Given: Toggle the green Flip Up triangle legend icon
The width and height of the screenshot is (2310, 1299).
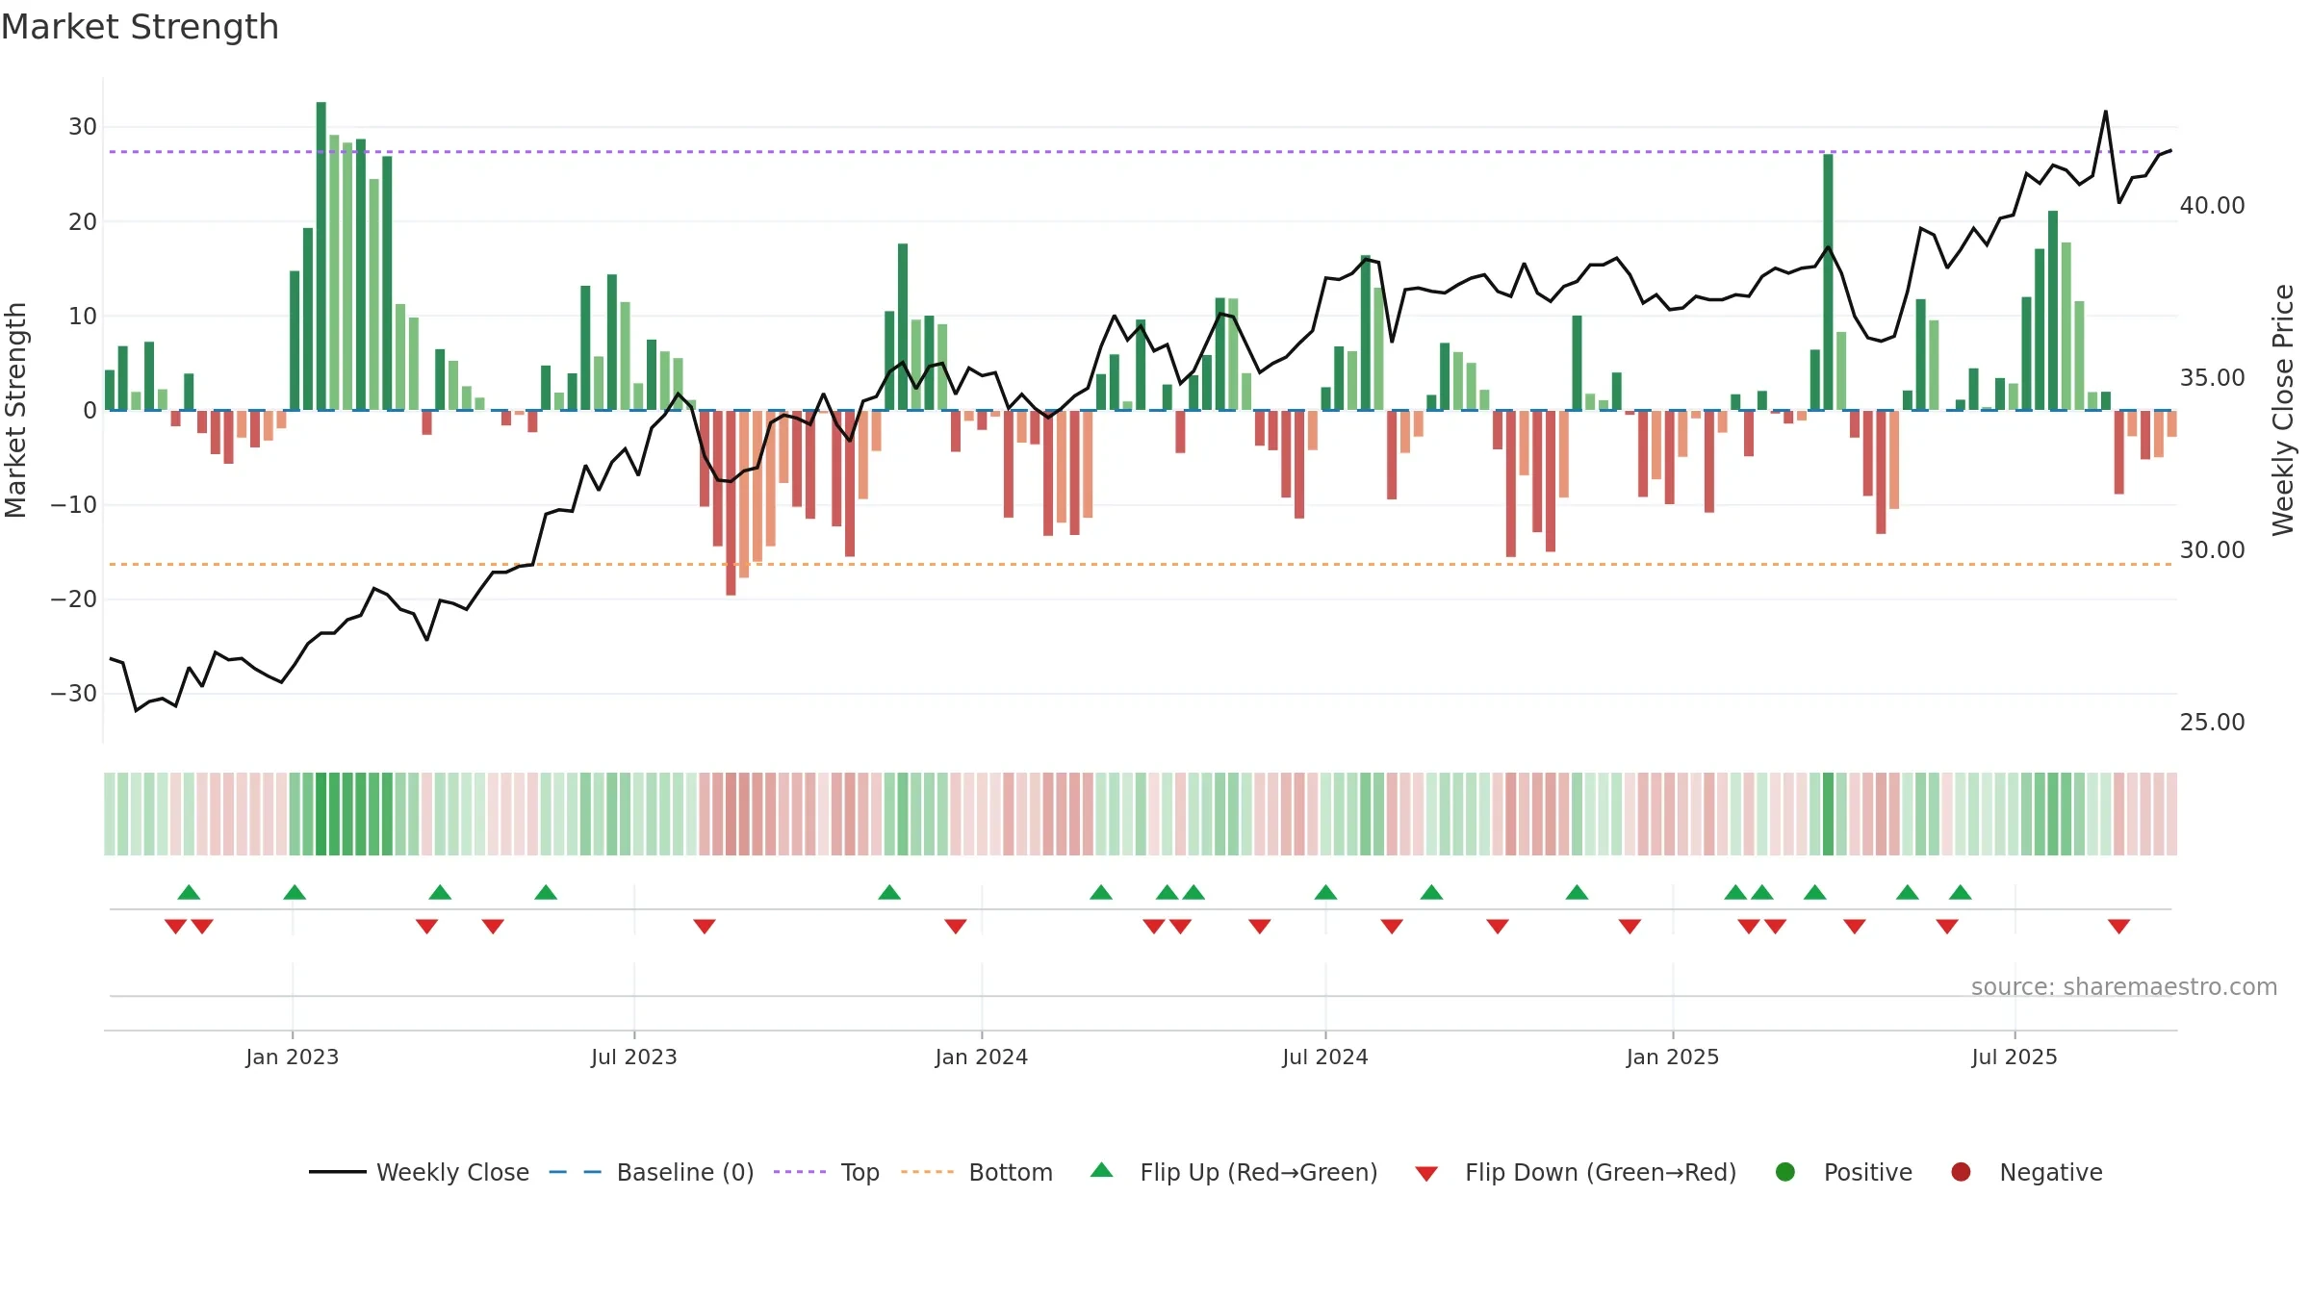Looking at the screenshot, I should click(1102, 1170).
